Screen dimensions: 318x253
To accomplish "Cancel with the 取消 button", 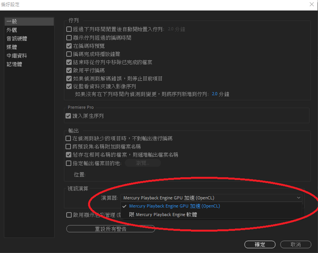I will coord(295,245).
